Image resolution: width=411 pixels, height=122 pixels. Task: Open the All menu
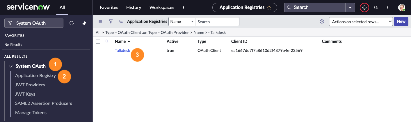[x=62, y=8]
